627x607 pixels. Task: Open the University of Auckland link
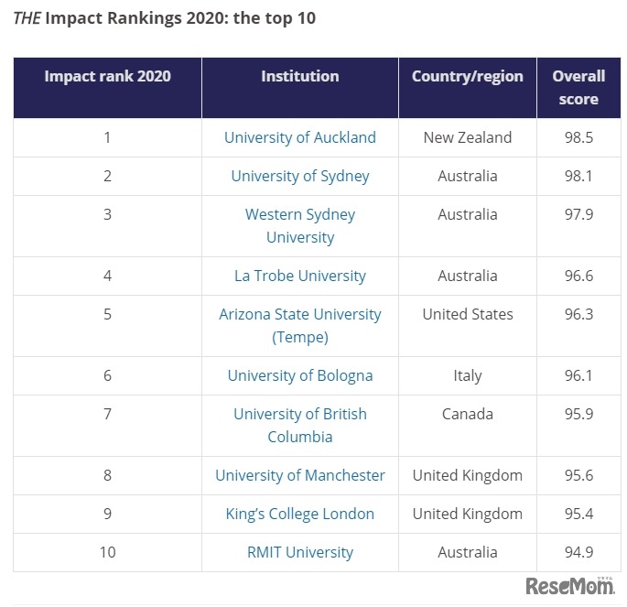[x=300, y=137]
